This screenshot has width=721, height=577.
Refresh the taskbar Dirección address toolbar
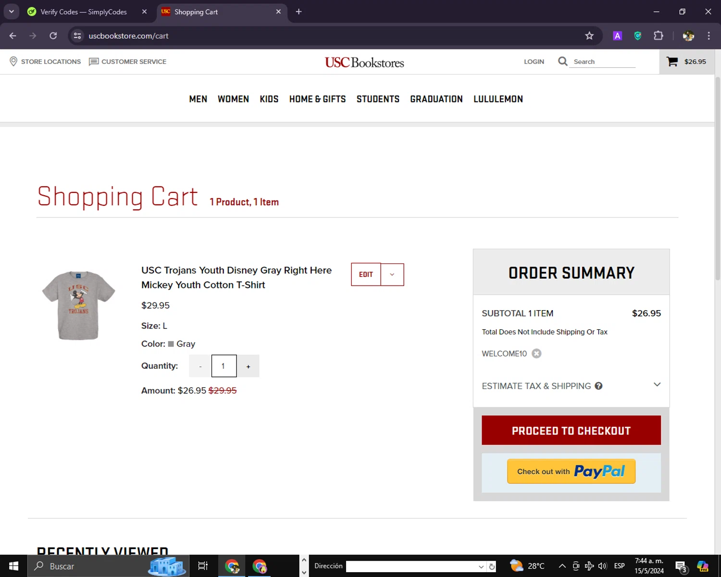click(492, 566)
